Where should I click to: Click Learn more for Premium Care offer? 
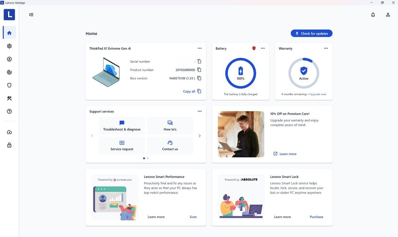[285, 154]
